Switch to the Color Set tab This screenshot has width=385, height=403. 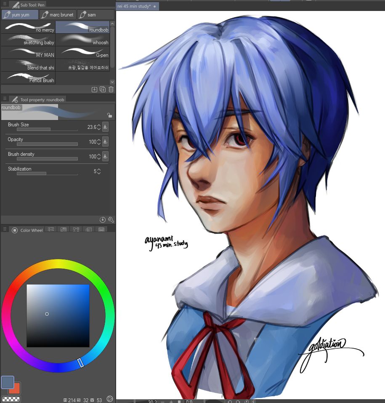point(64,229)
